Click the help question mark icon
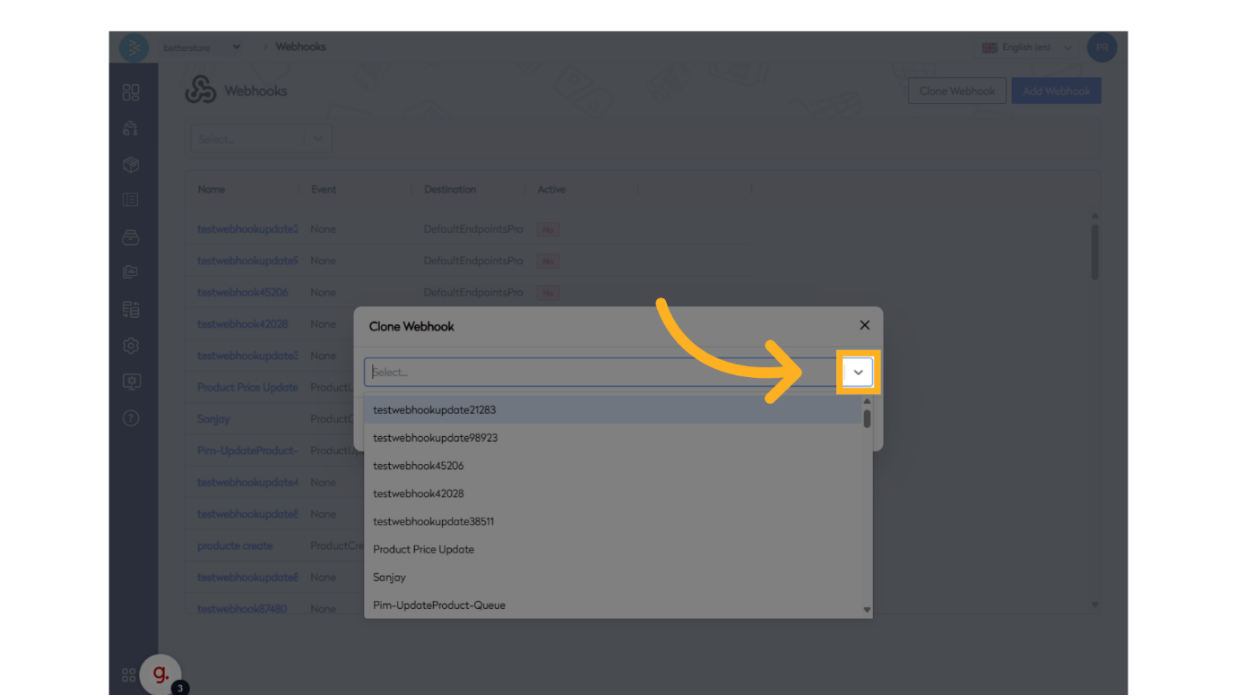Screen dimensions: 1237x695 pyautogui.click(x=131, y=418)
